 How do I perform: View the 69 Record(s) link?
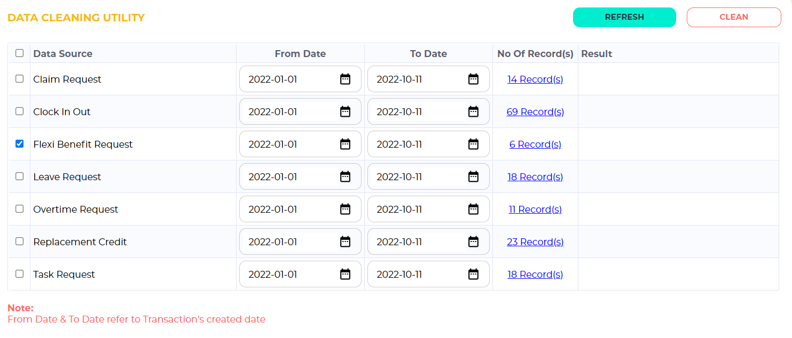coord(535,112)
